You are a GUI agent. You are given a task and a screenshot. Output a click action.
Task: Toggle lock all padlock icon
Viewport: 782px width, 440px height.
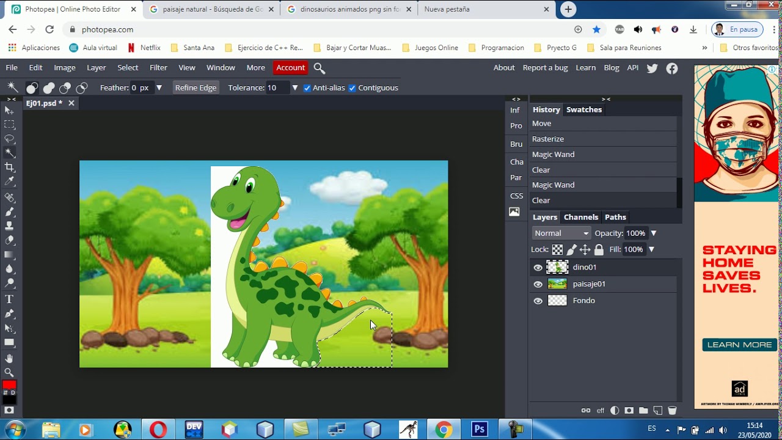[x=599, y=249]
